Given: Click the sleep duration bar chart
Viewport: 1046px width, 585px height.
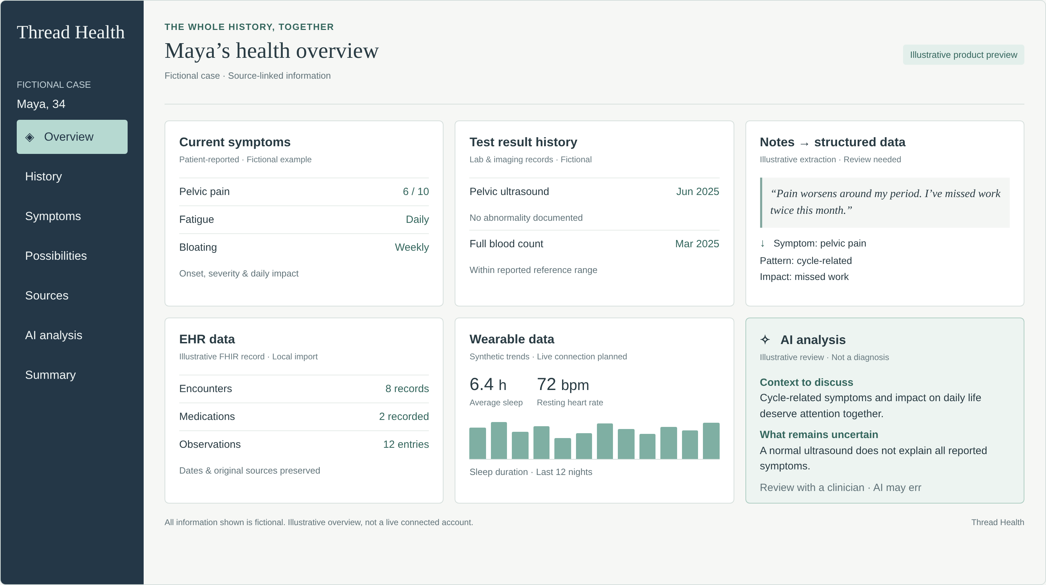Looking at the screenshot, I should (594, 441).
